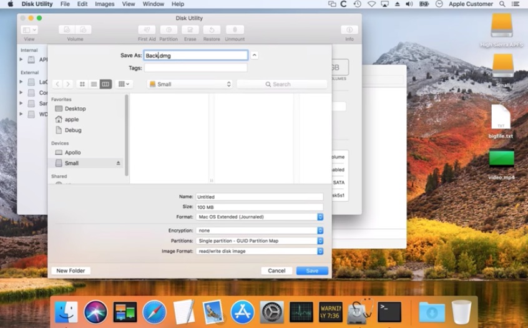Click the Save button

(x=312, y=271)
